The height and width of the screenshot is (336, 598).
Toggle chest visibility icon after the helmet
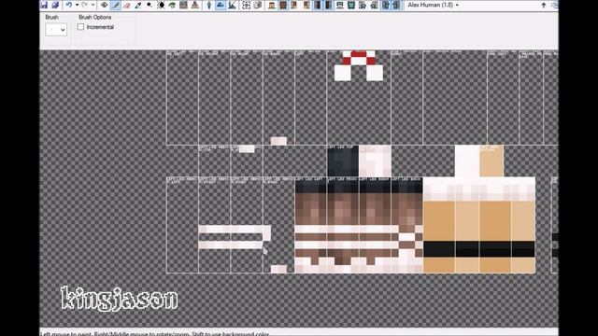pyautogui.click(x=294, y=5)
